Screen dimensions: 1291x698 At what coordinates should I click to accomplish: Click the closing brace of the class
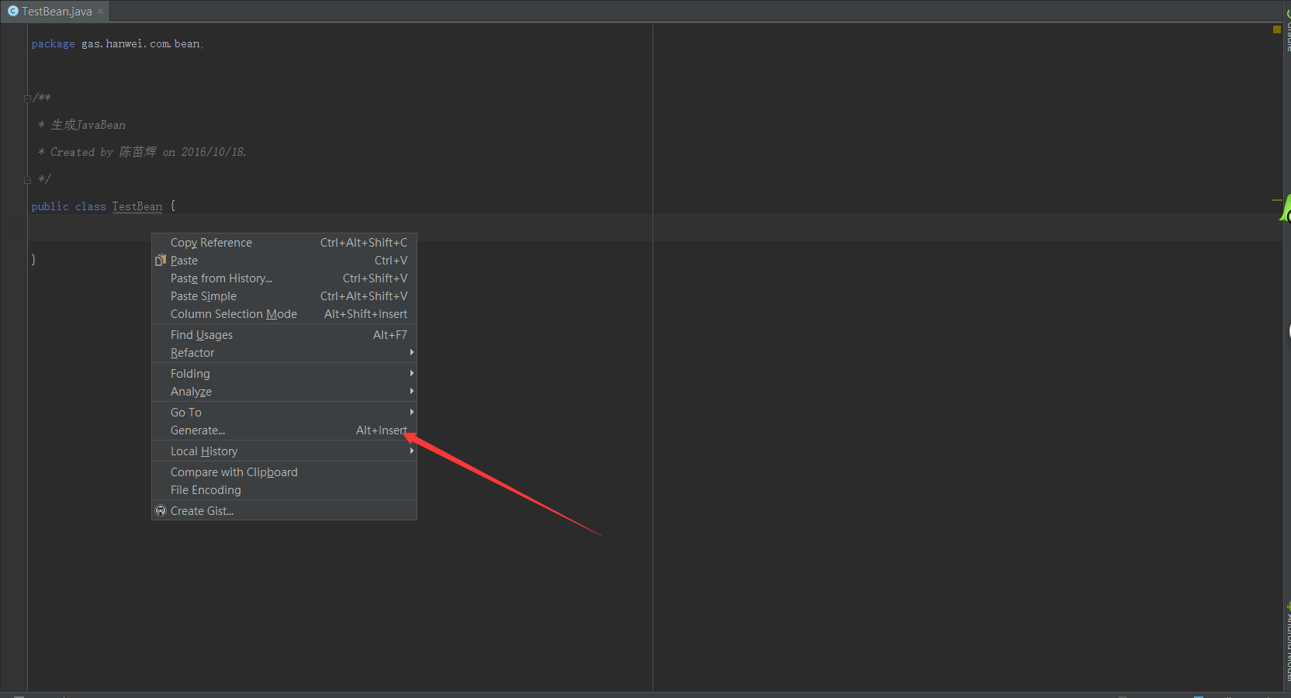pos(33,260)
